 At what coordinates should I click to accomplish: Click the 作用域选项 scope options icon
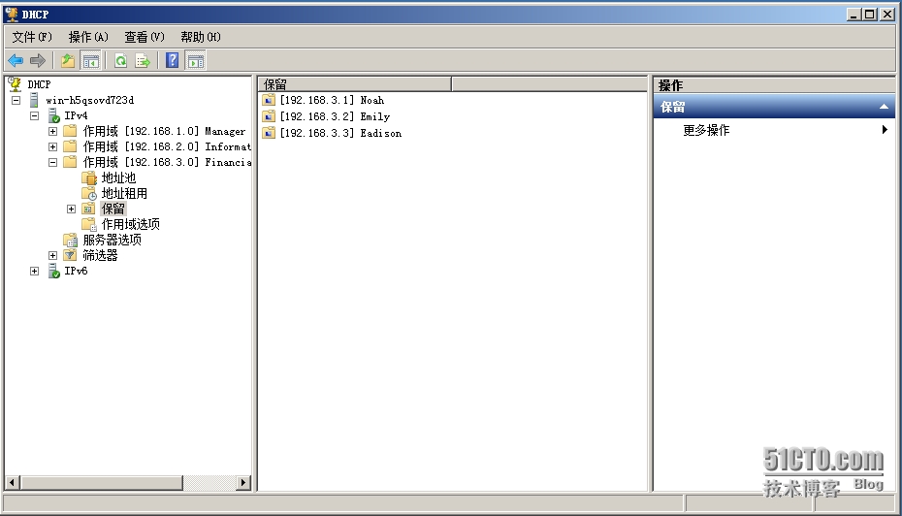click(x=89, y=224)
